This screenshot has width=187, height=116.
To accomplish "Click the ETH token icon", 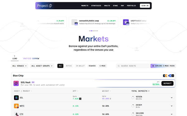I will point(16,114).
